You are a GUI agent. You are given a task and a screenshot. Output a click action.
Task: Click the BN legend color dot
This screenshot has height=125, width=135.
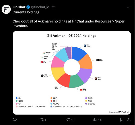(x=17, y=98)
